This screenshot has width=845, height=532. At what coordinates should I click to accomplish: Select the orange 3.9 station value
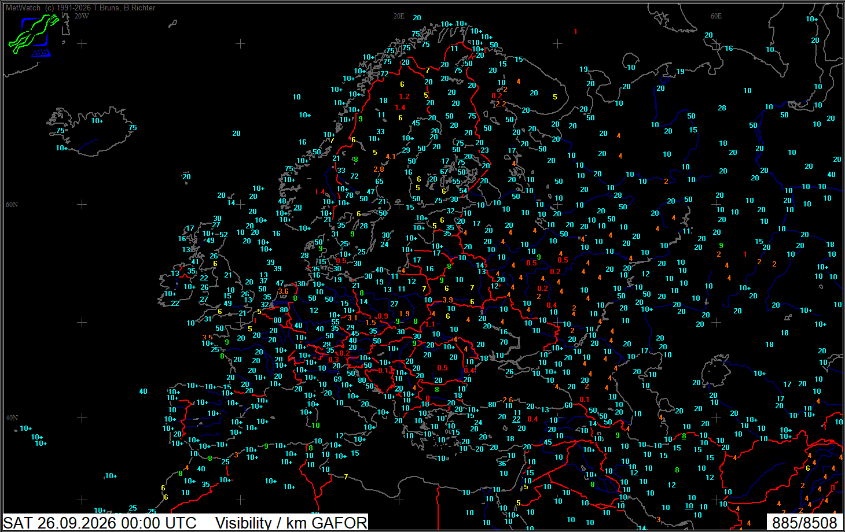pos(447,300)
